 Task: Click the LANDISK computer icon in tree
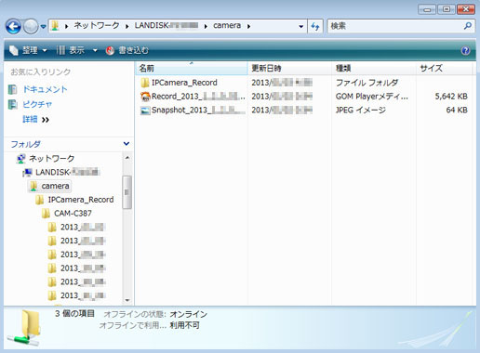coord(27,172)
